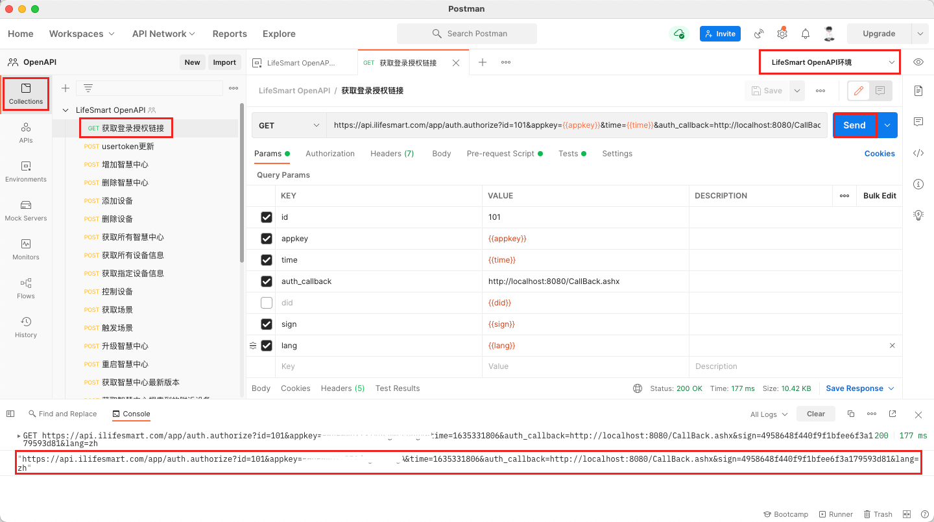Open the documentation icon in right sidebar
The width and height of the screenshot is (934, 522).
tap(918, 91)
